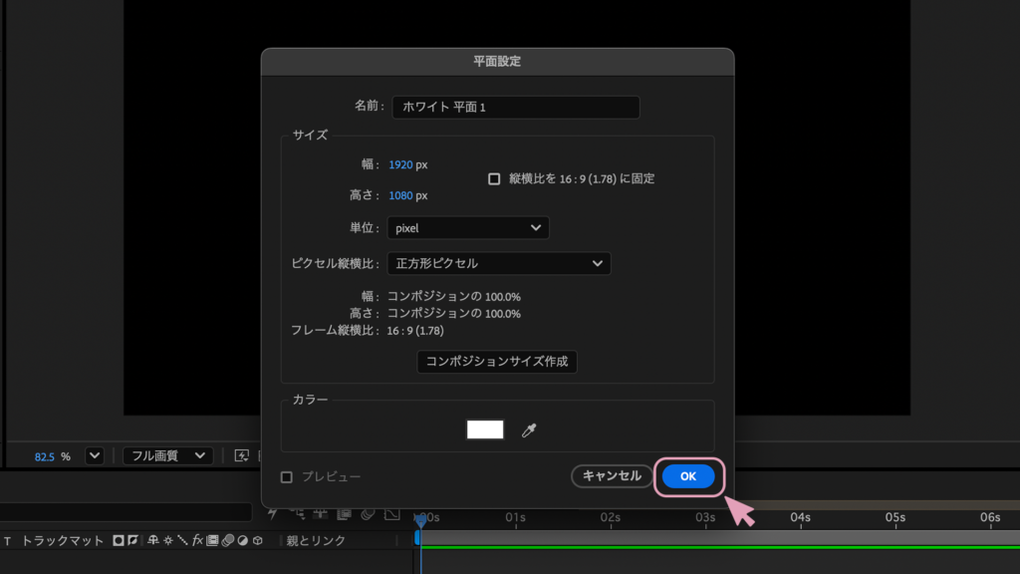Click the 親とリンク column header
1020x574 pixels.
(x=316, y=541)
